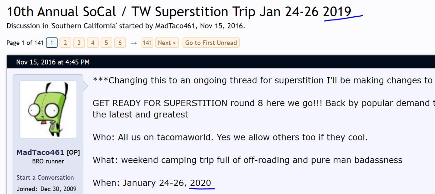The image size is (435, 194).
Task: Click Start a Conversation link
Action: click(45, 177)
